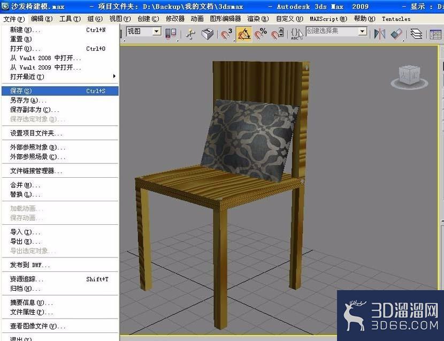Click 保存(S) in the file menu

pyautogui.click(x=60, y=90)
